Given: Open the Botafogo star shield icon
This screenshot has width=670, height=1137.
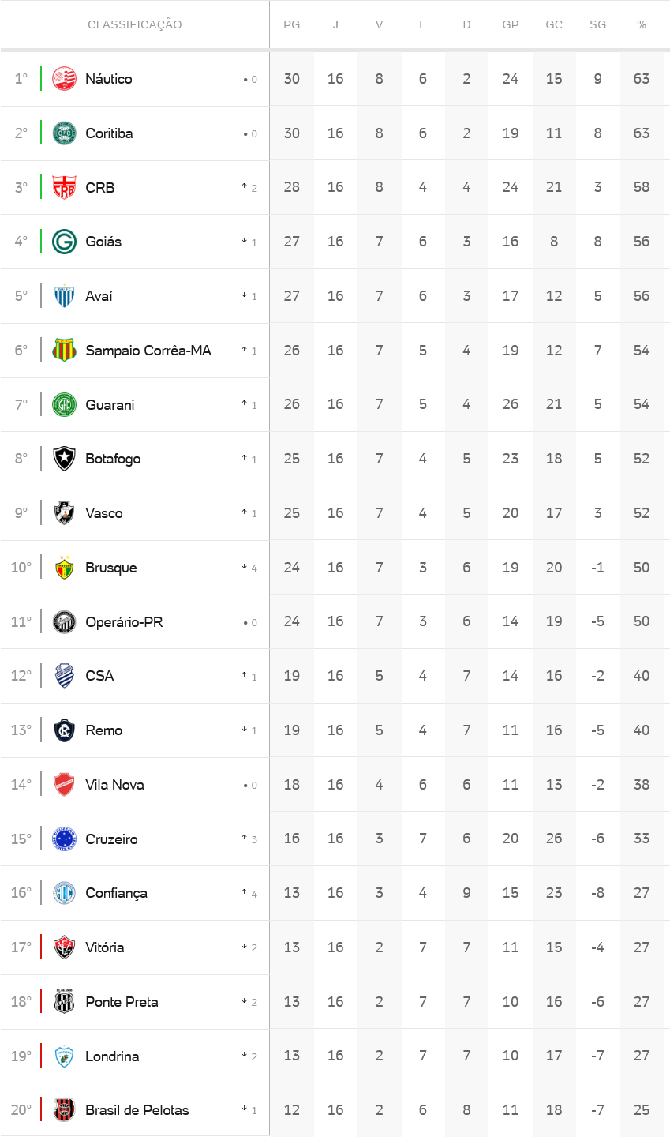Looking at the screenshot, I should (64, 459).
